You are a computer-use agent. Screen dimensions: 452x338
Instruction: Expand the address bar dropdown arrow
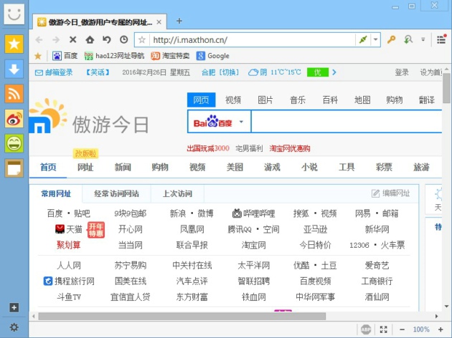[x=376, y=39]
